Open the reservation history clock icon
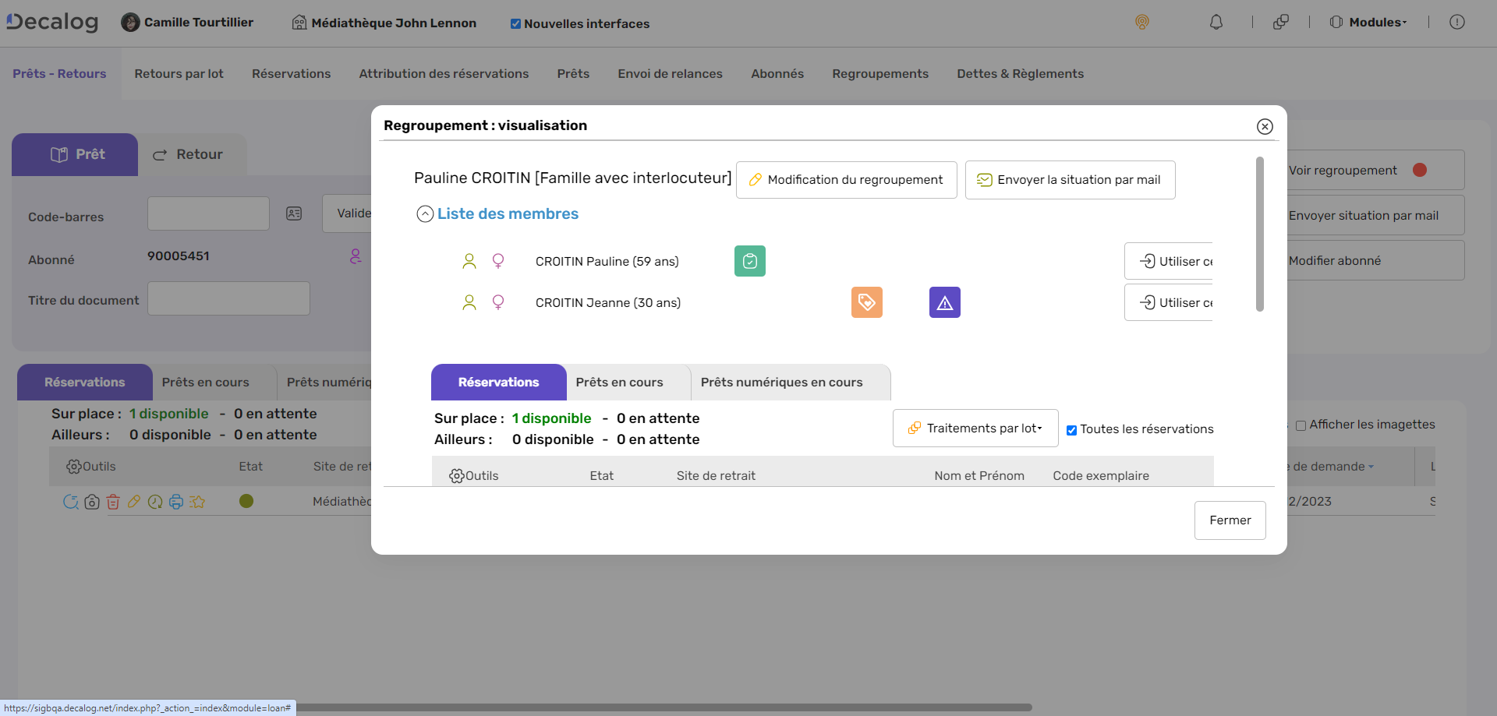 coord(155,502)
